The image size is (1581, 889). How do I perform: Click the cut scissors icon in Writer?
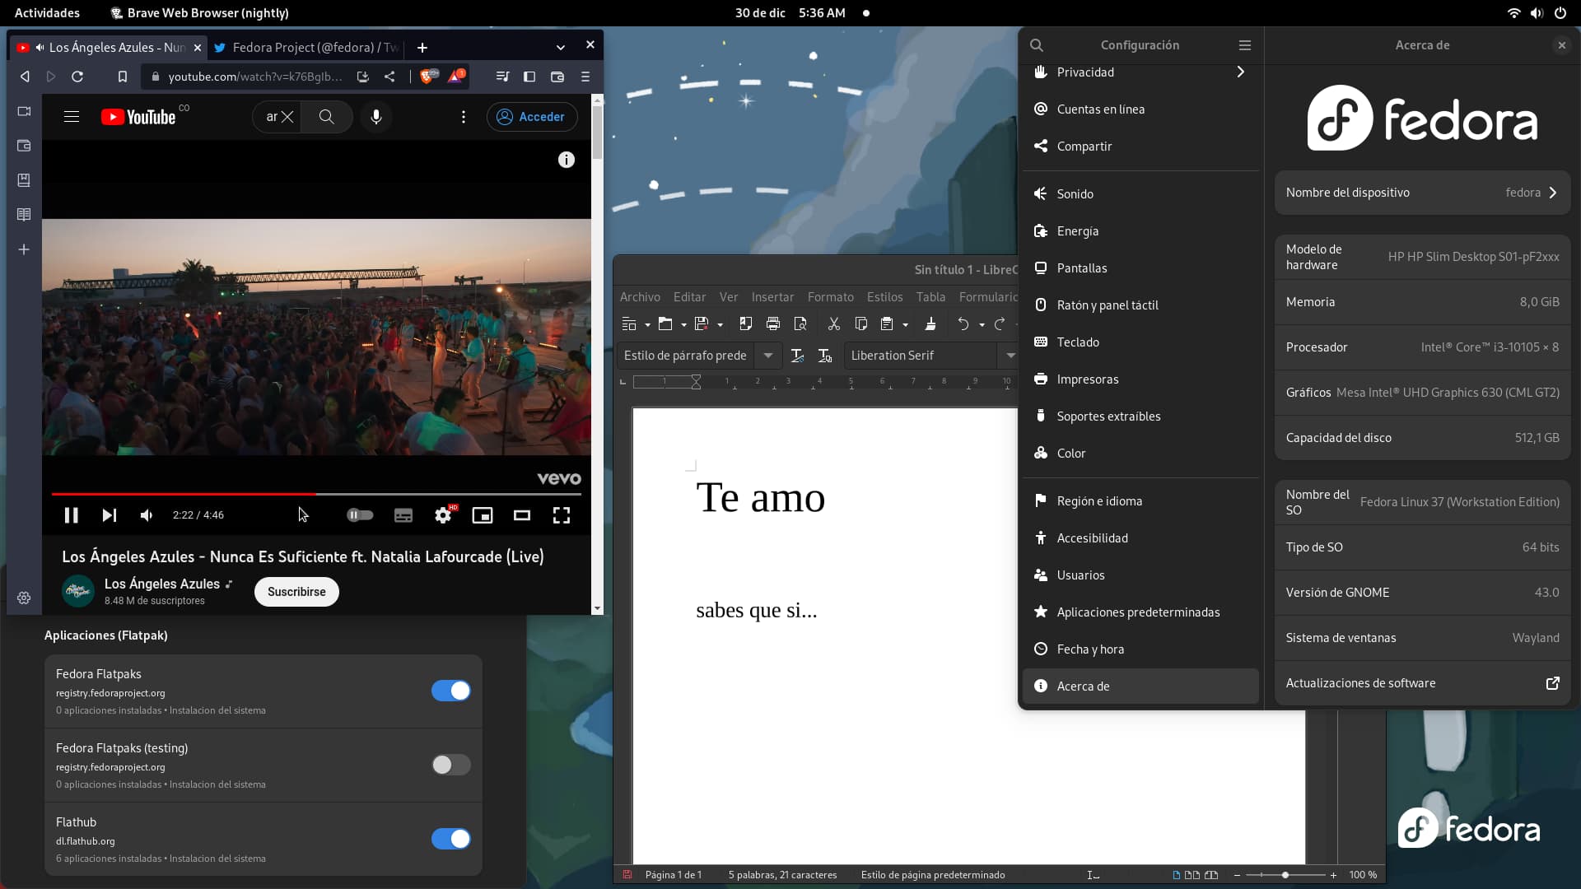coord(833,324)
